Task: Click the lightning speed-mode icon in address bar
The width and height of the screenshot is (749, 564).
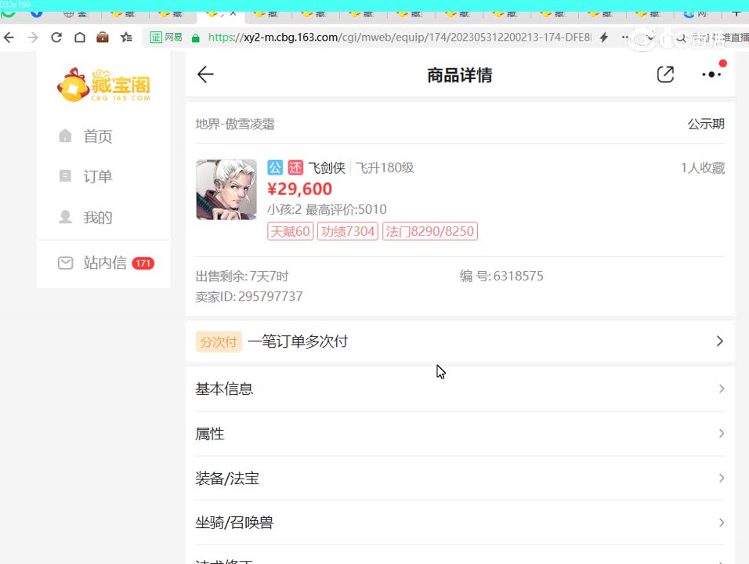Action: pos(604,38)
